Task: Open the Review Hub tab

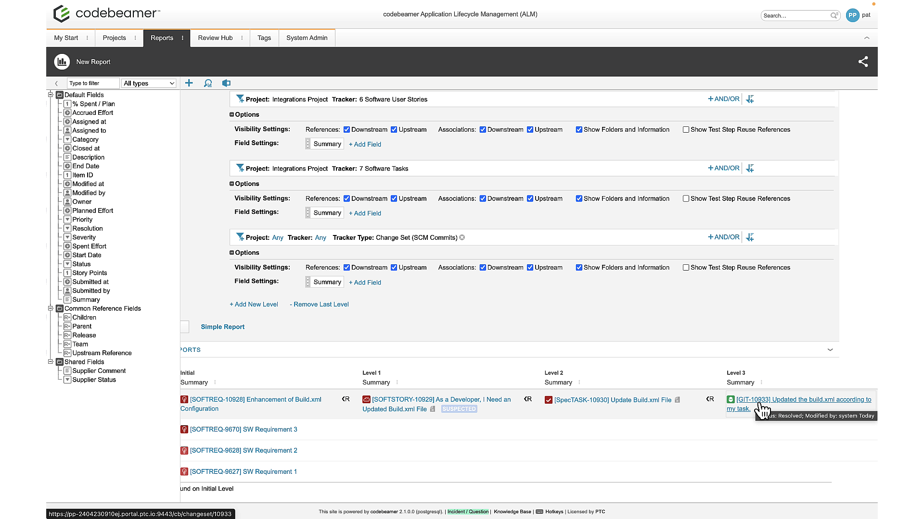Action: pyautogui.click(x=215, y=38)
